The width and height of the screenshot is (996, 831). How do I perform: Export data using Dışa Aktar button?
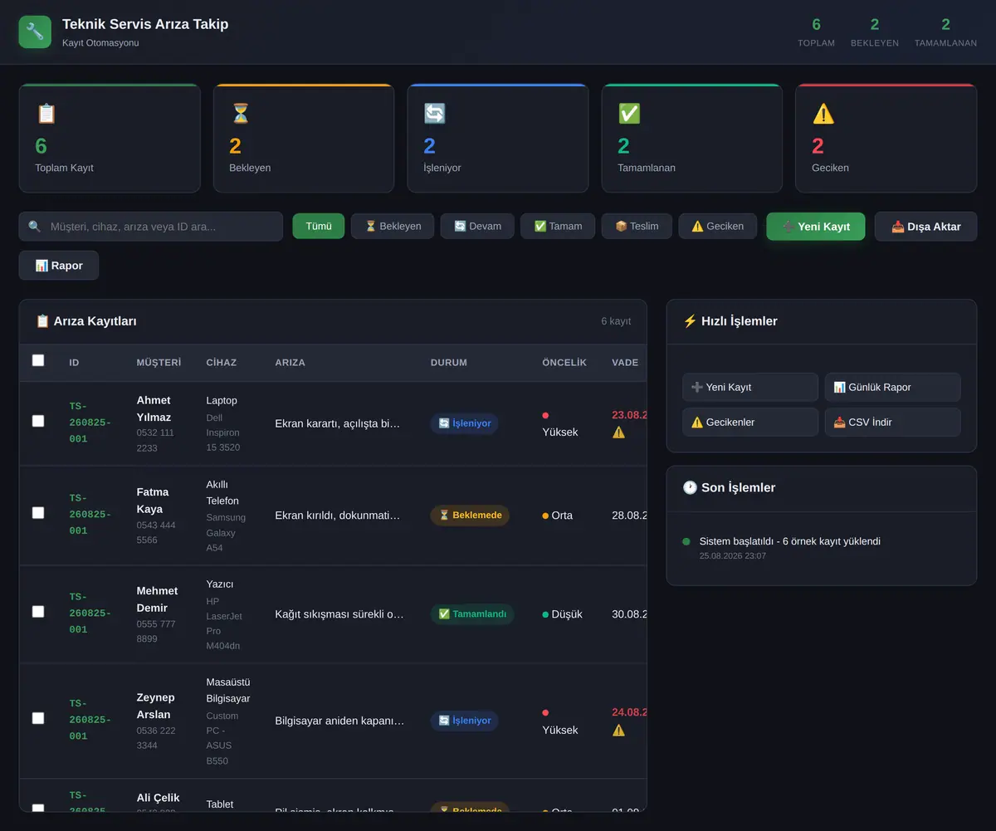point(926,226)
